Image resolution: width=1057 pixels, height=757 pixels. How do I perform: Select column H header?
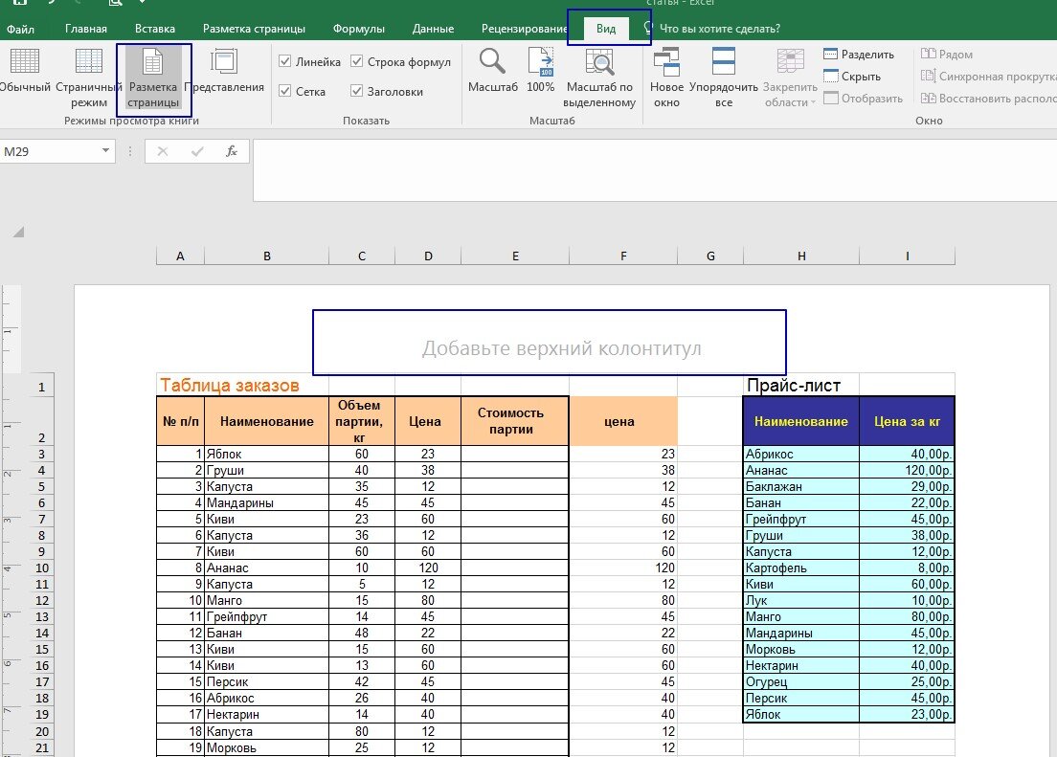pos(801,256)
